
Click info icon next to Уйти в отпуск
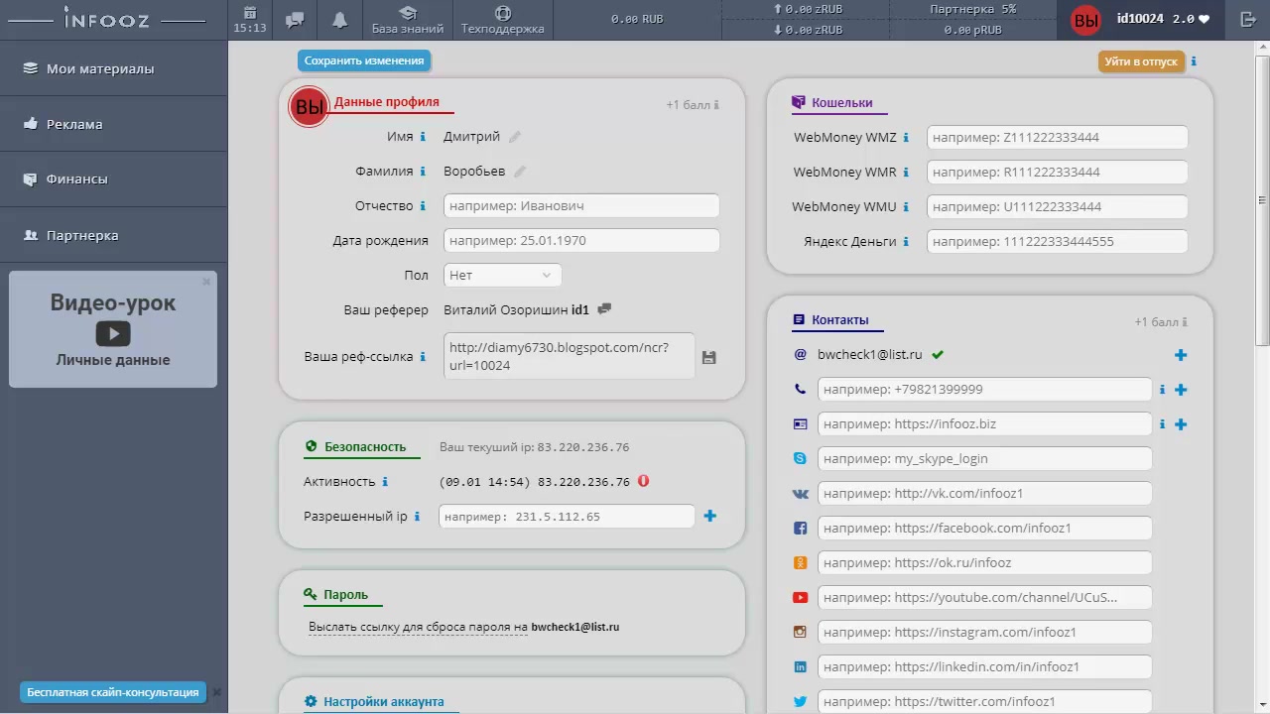(x=1194, y=61)
